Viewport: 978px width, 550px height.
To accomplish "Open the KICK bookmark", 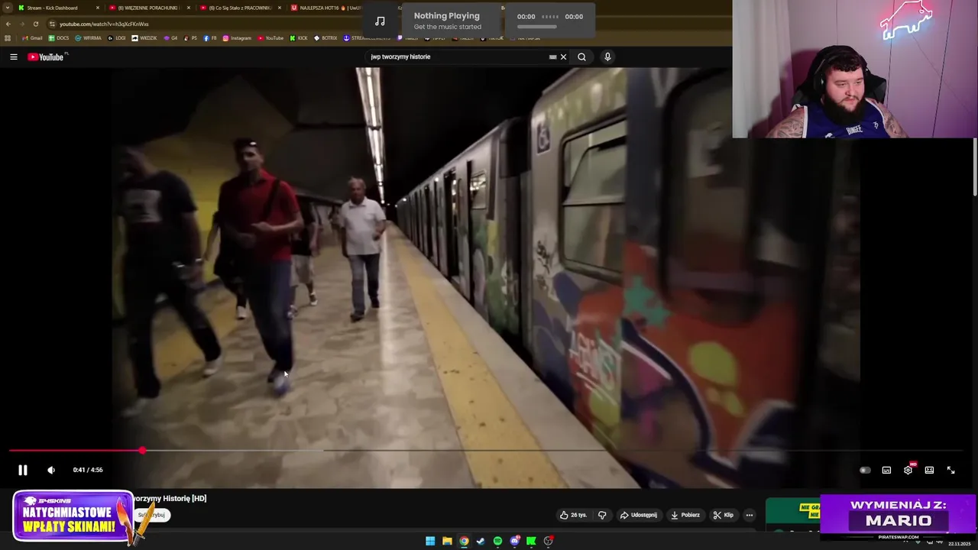I will 298,37.
